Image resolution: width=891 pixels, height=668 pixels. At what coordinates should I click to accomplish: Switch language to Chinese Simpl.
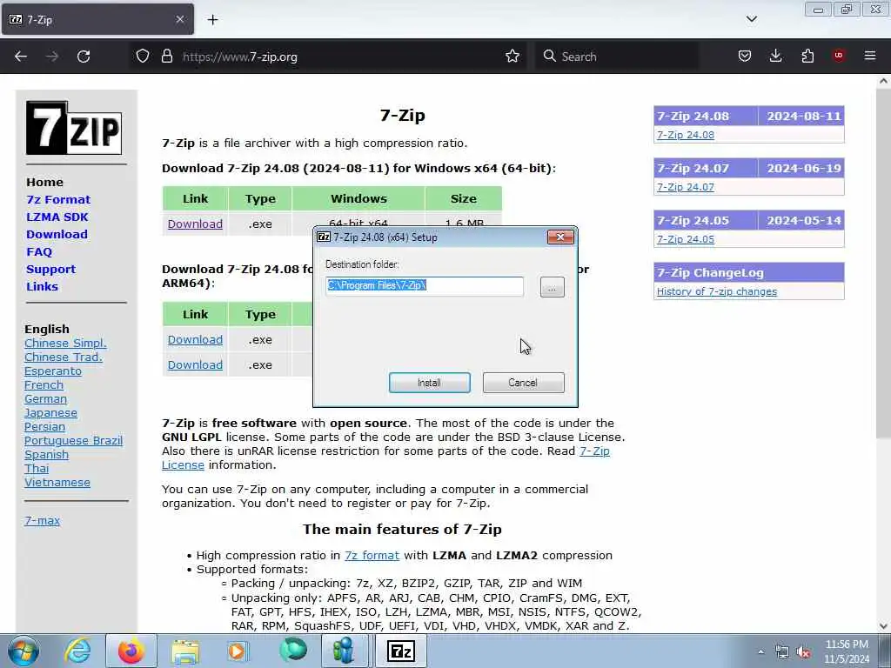click(x=65, y=343)
